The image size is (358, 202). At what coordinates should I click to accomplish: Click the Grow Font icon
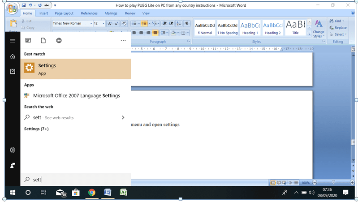[x=110, y=23]
